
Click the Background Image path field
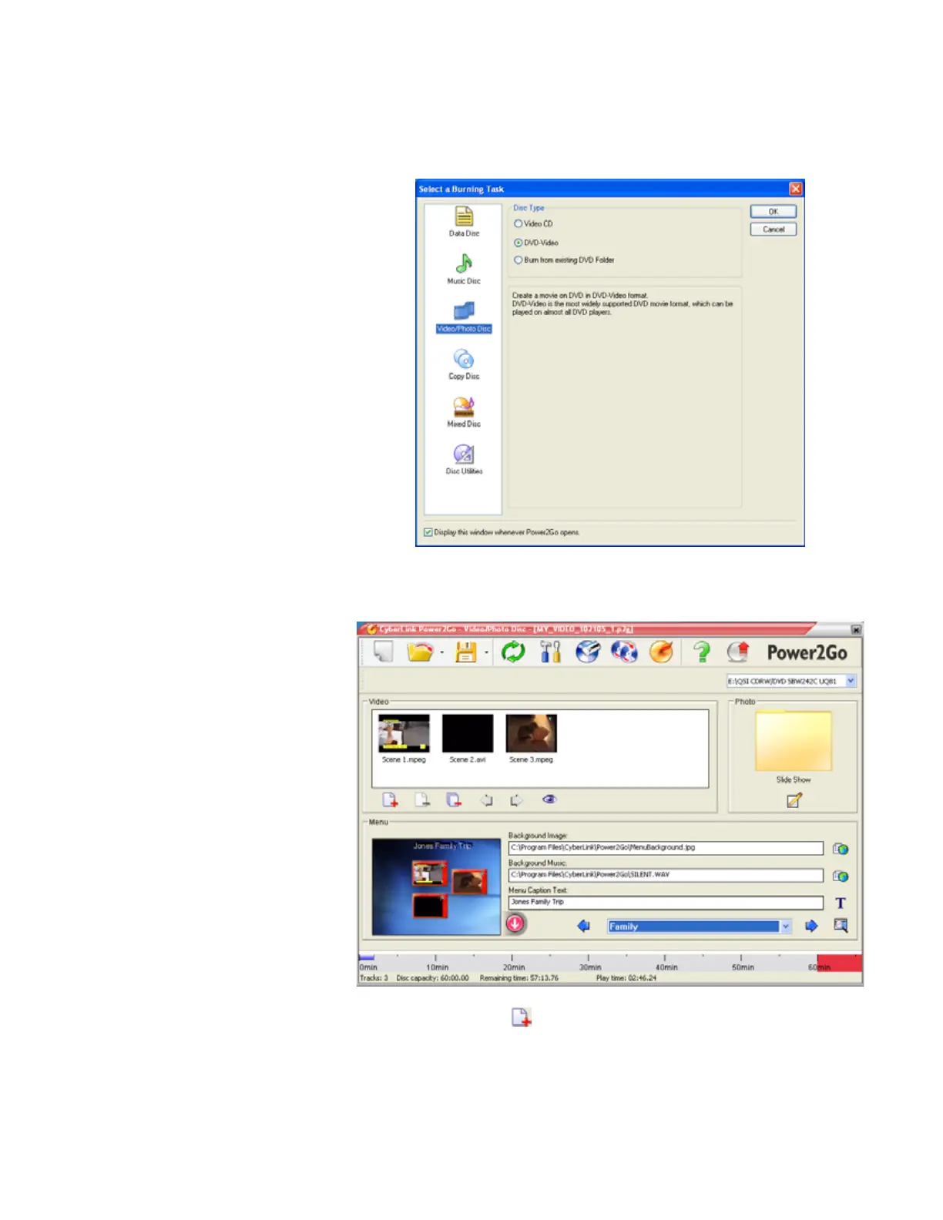coord(666,848)
